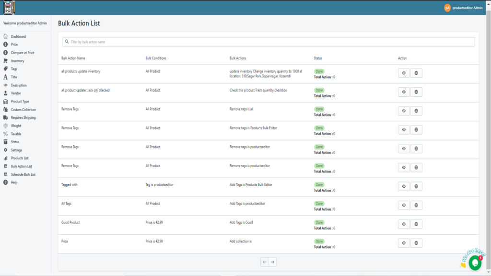The width and height of the screenshot is (491, 276).
Task: Click the 'Bulk Conditions' column header
Action: pos(156,58)
